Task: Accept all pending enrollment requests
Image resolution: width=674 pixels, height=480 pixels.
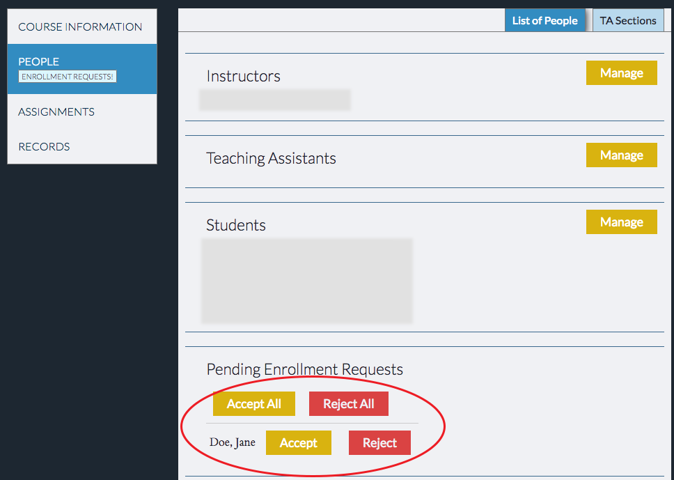Action: click(254, 404)
